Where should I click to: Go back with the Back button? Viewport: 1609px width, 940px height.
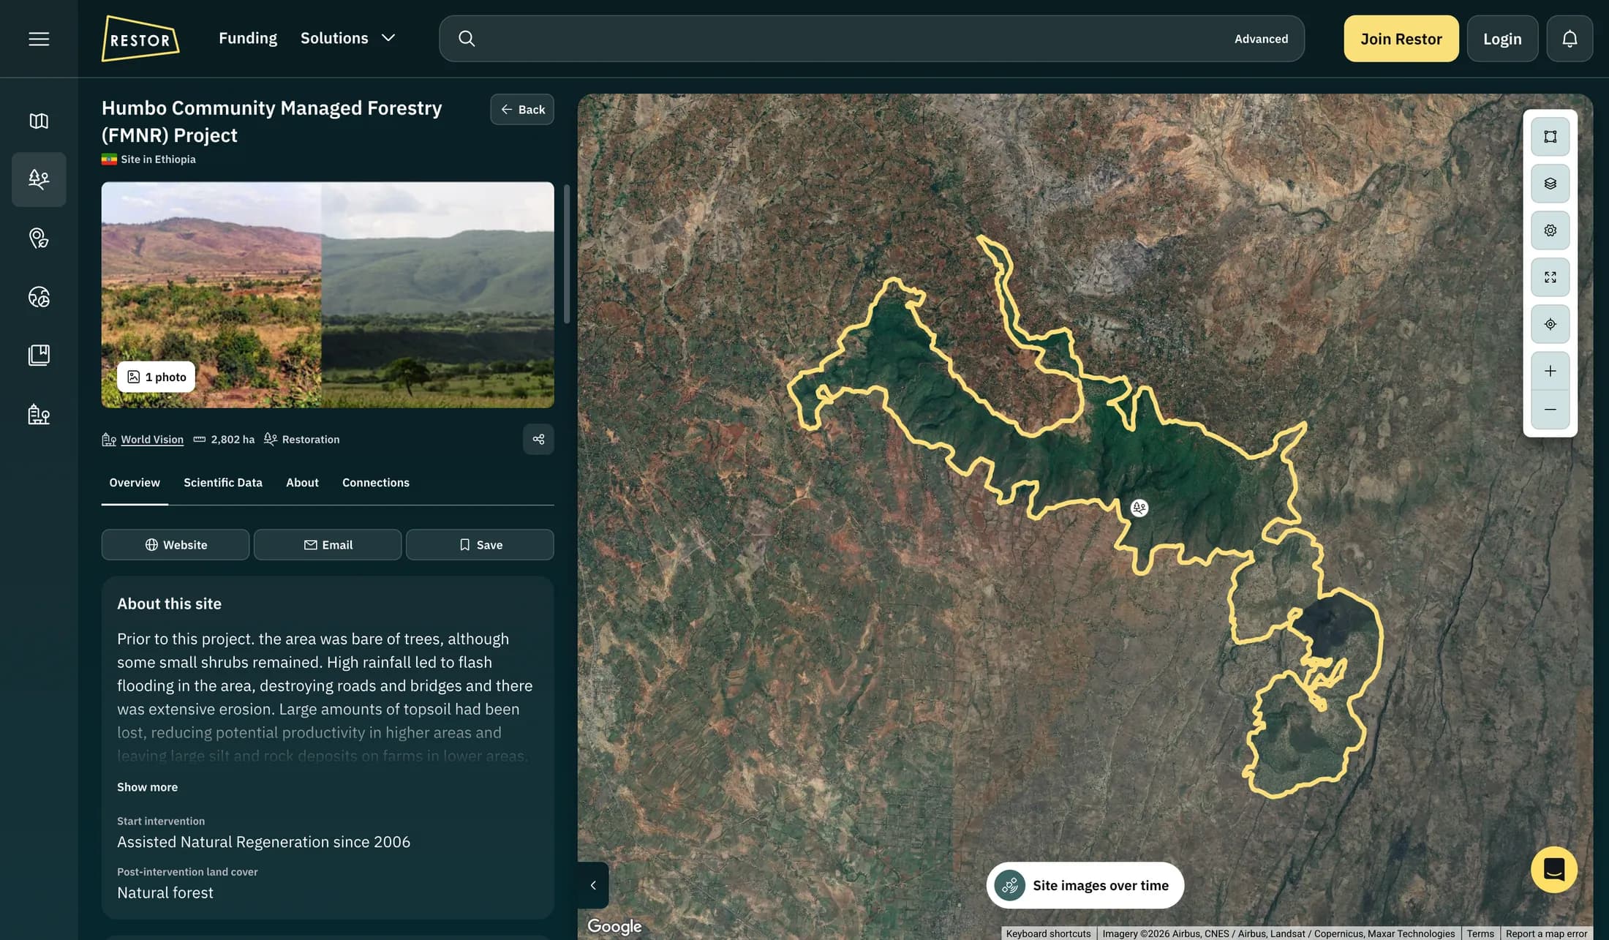click(522, 109)
